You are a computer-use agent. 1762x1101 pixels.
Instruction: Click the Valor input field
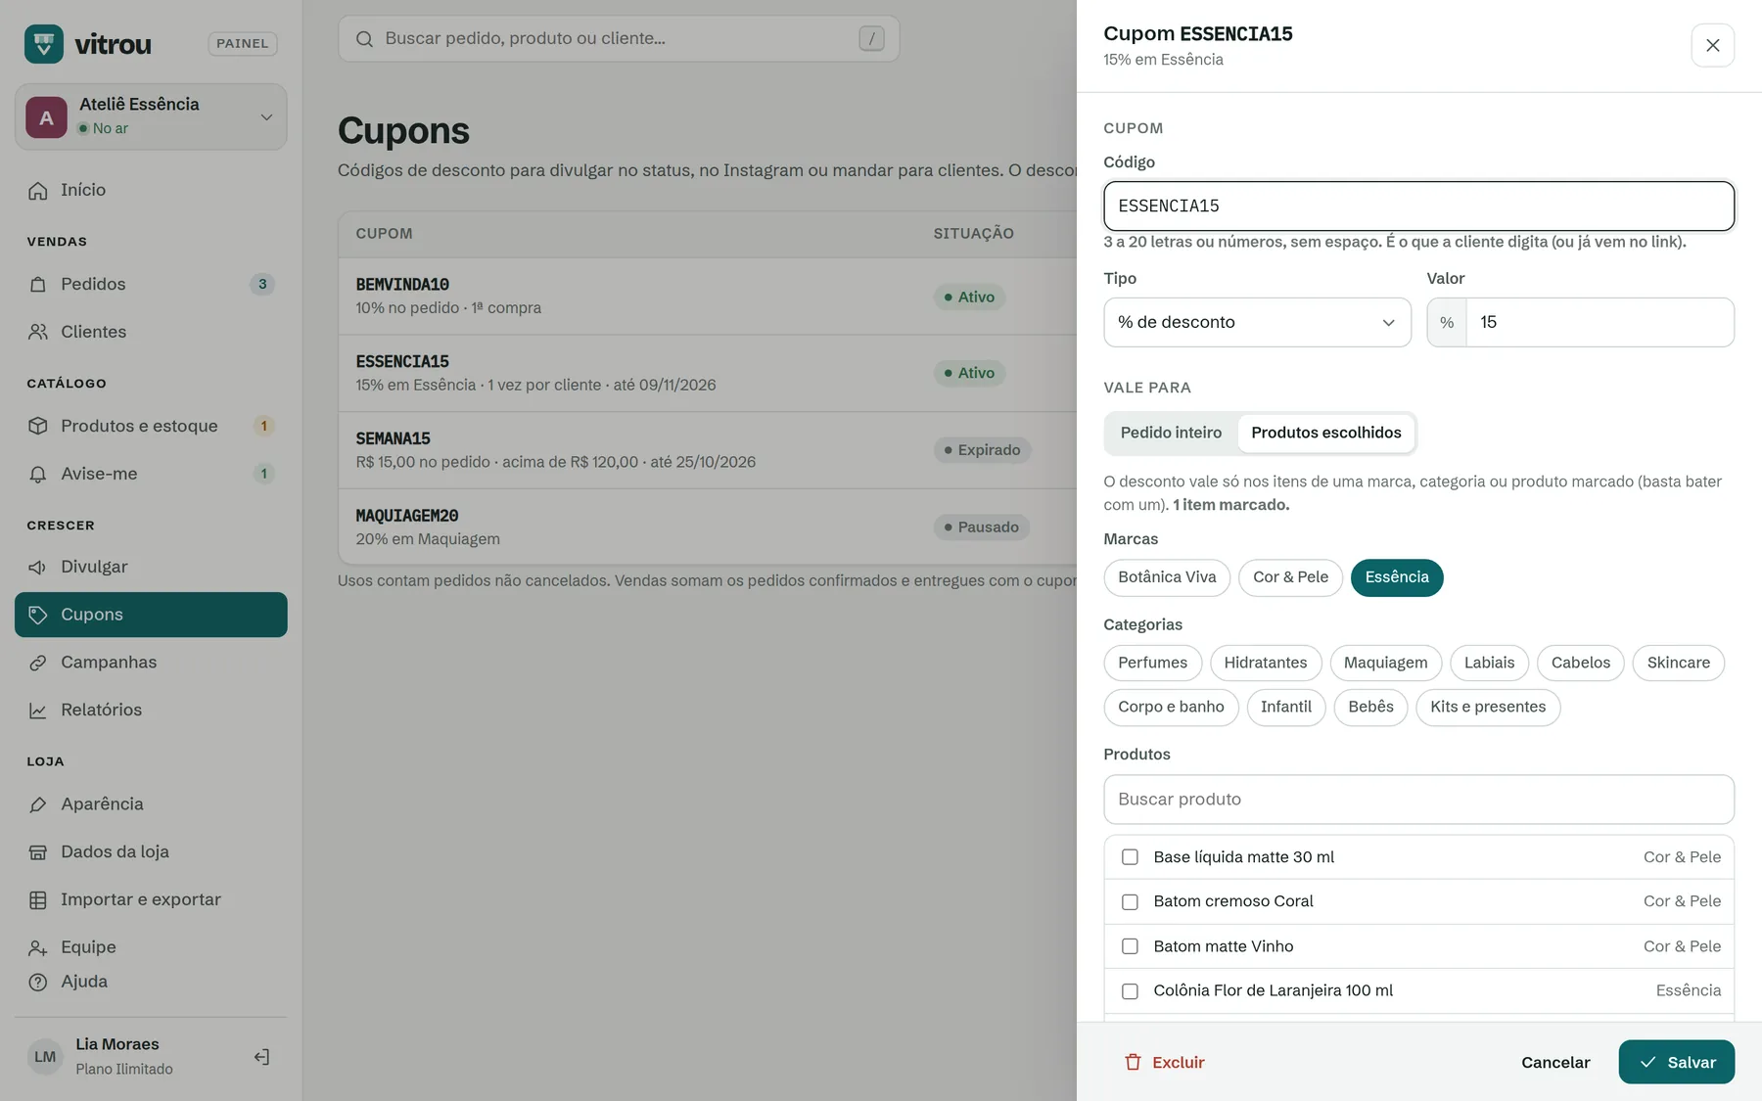pos(1600,322)
